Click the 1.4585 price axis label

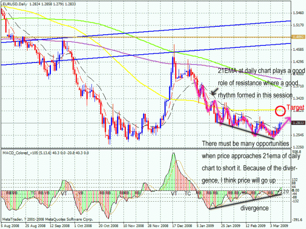click(x=298, y=50)
